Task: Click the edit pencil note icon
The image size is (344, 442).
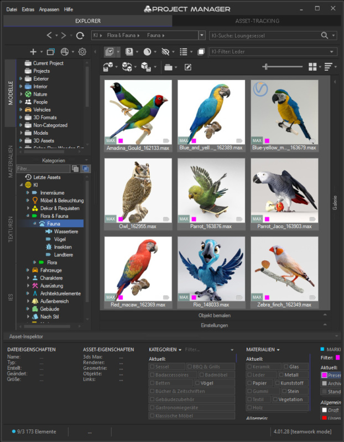Action: coord(188,67)
